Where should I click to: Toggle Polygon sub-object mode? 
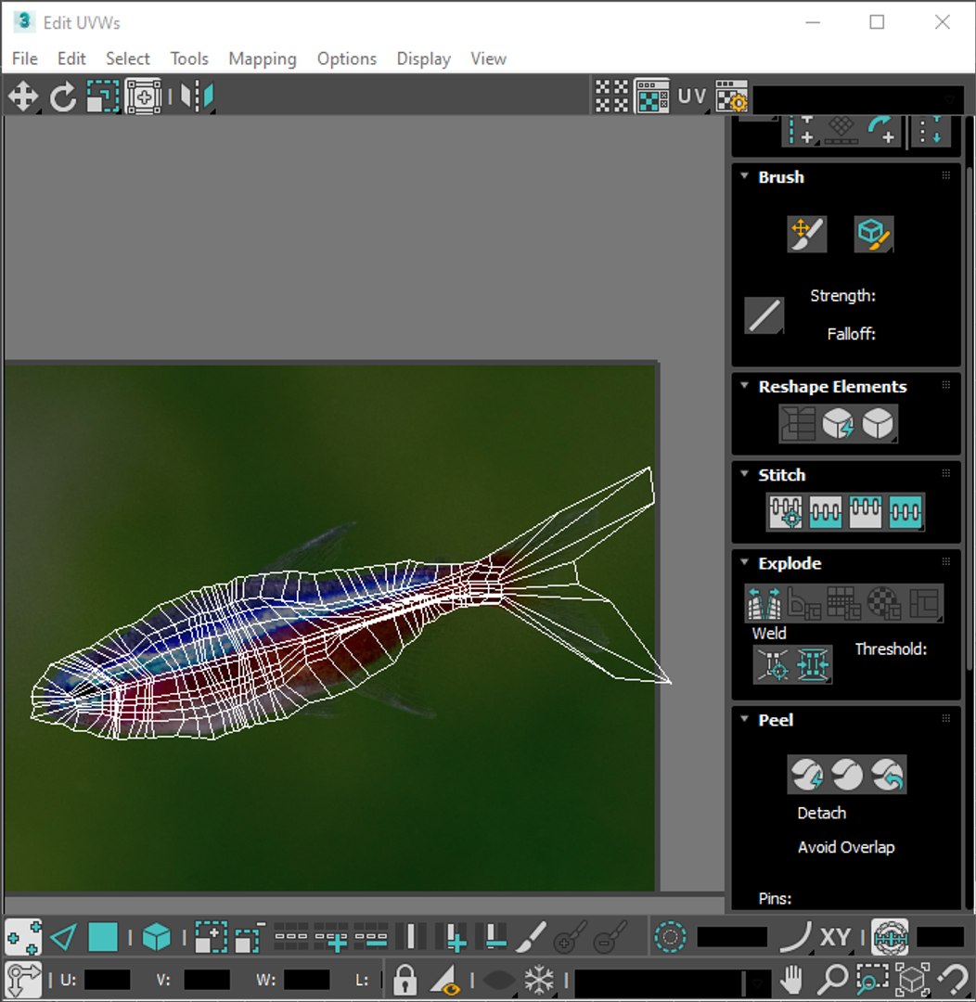point(103,937)
